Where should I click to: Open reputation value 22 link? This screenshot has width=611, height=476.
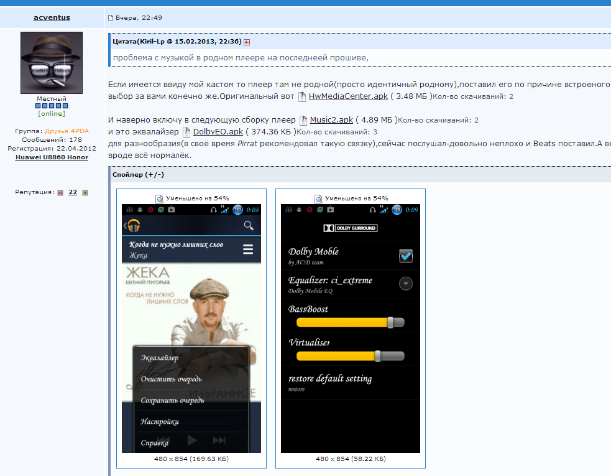(x=73, y=192)
